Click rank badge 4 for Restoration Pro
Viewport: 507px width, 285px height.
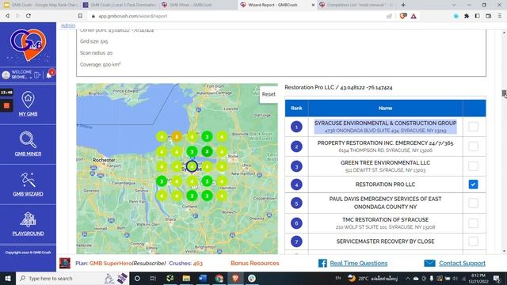pos(296,184)
